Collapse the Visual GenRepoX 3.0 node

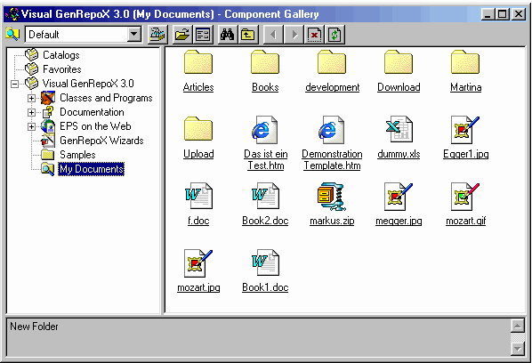click(x=14, y=84)
